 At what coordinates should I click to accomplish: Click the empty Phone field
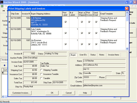click(116, 77)
